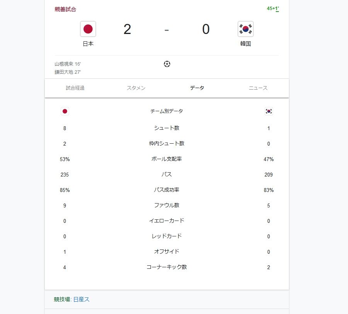Select the データ tab
The height and width of the screenshot is (314, 348).
[197, 88]
